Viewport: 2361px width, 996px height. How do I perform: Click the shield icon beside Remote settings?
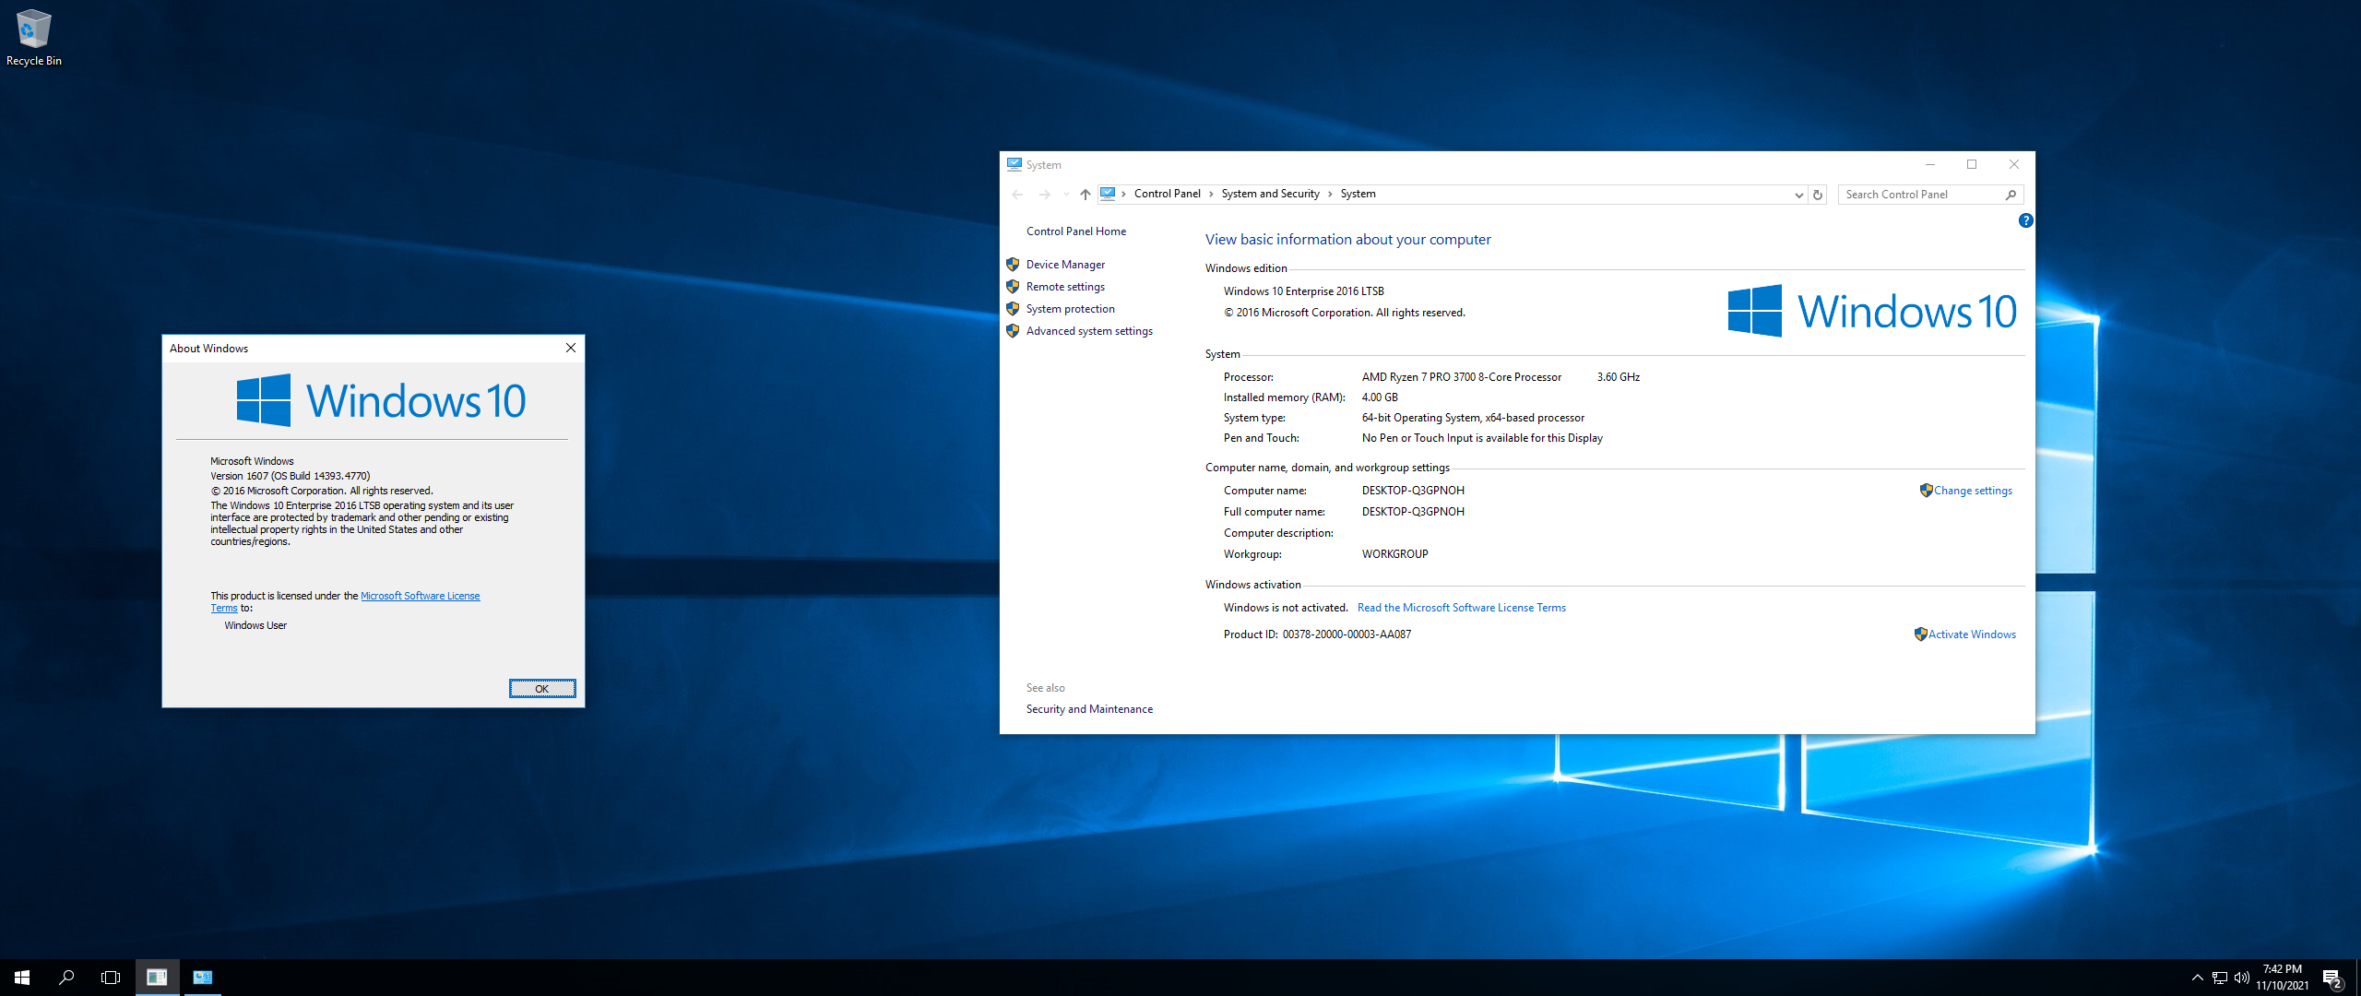(x=1013, y=287)
